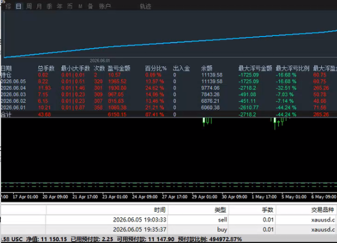The height and width of the screenshot is (243, 337).
Task: Click trade count 320
Action: (x=98, y=82)
